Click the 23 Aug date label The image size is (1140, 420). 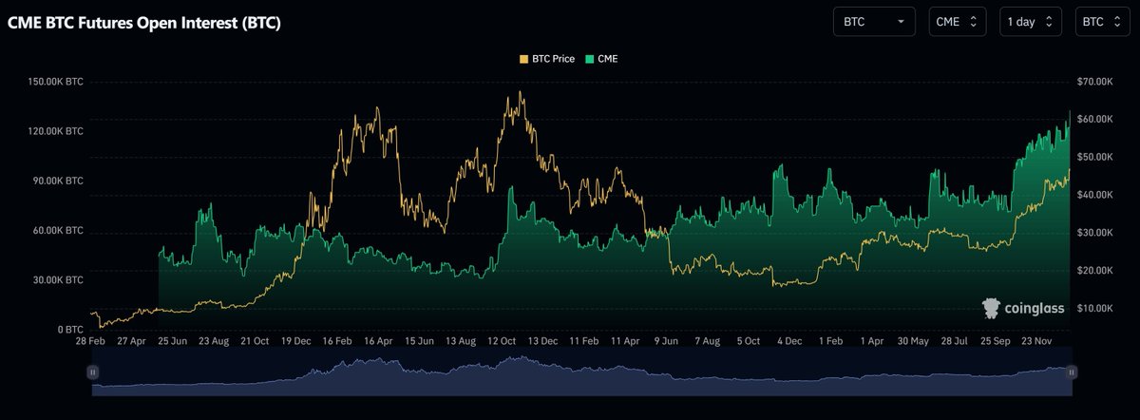click(x=214, y=340)
